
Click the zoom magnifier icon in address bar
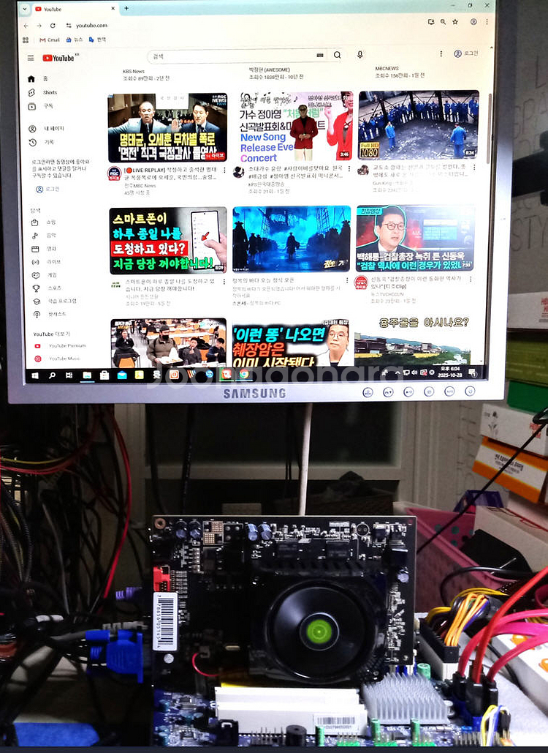tap(443, 22)
